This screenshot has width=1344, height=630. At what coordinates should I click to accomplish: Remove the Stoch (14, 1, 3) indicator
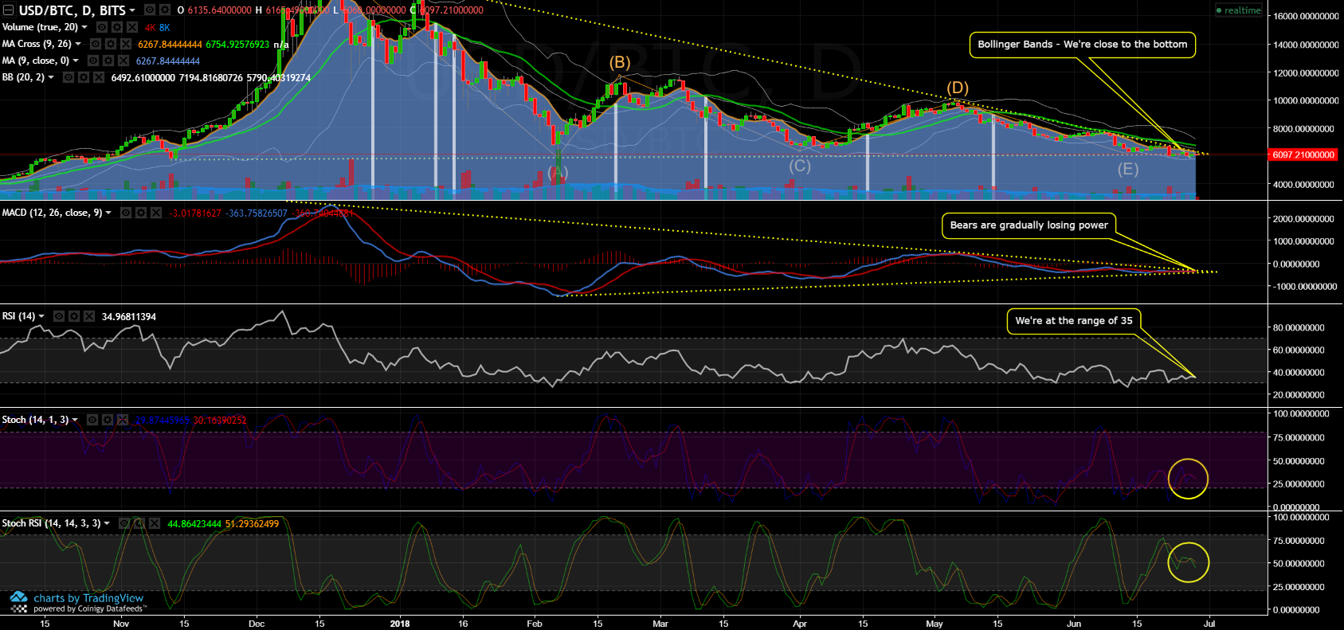tap(123, 420)
